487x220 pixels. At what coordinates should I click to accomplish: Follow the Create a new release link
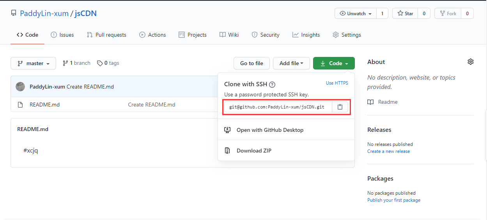388,151
